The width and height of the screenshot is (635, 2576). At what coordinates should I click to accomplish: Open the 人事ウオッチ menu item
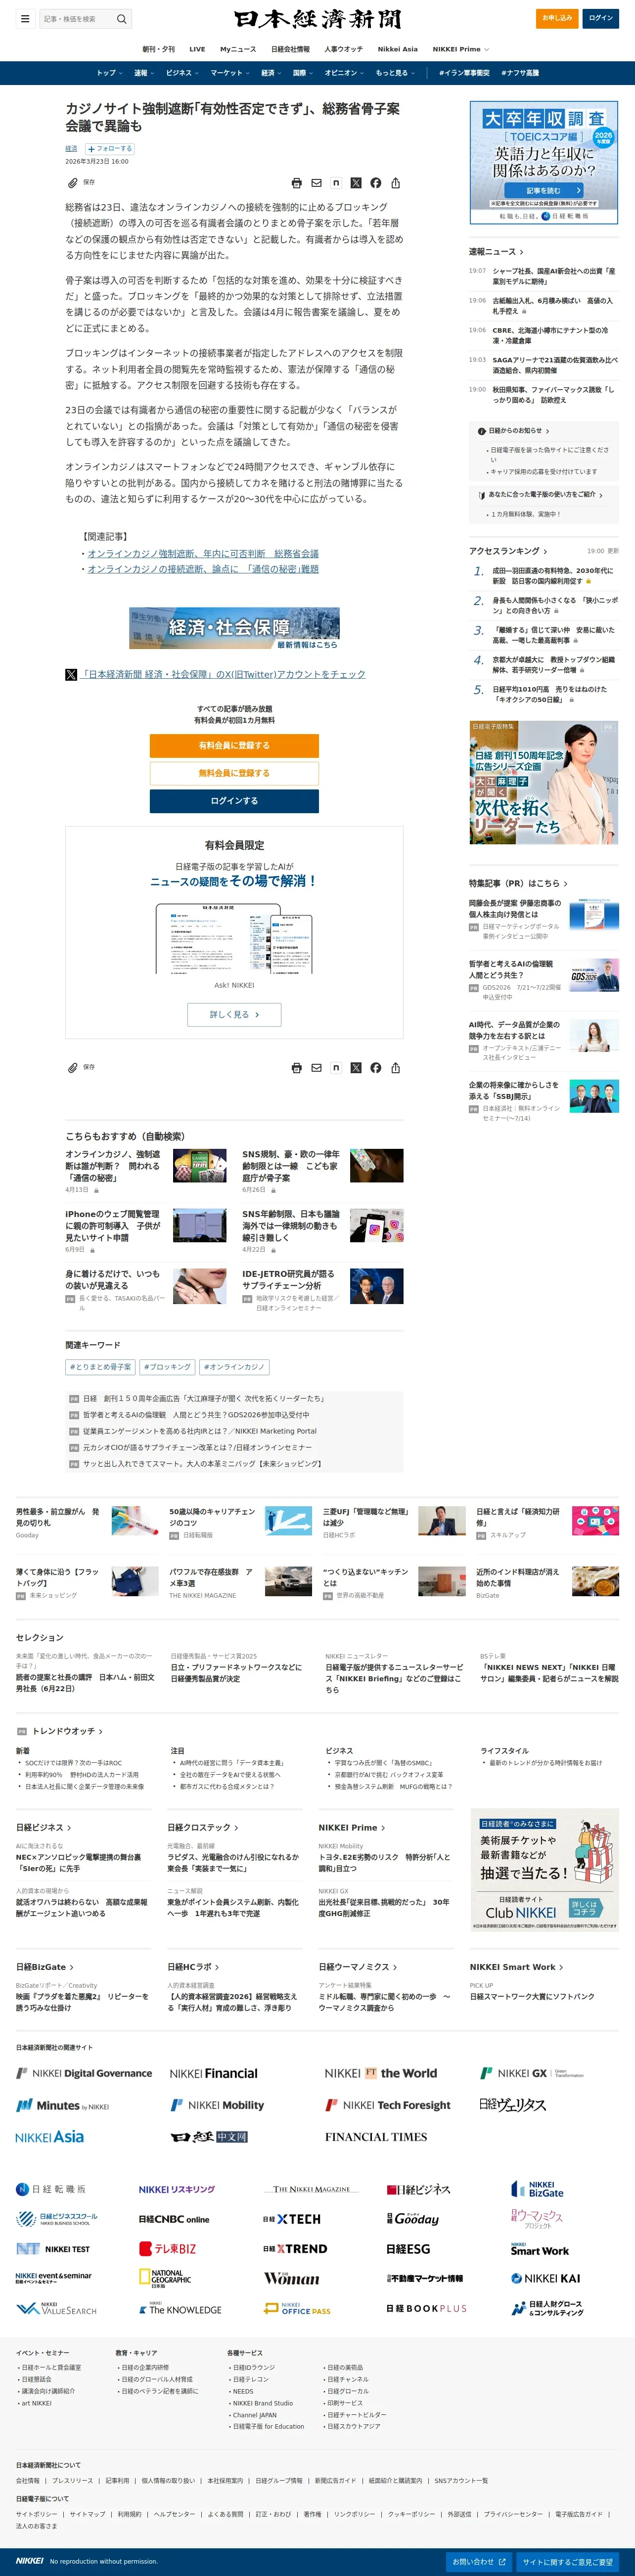pyautogui.click(x=343, y=49)
